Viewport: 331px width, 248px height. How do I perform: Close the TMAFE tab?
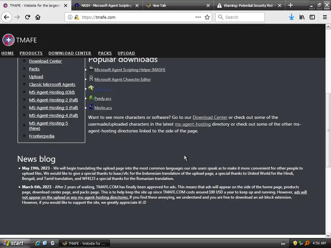[66, 5]
